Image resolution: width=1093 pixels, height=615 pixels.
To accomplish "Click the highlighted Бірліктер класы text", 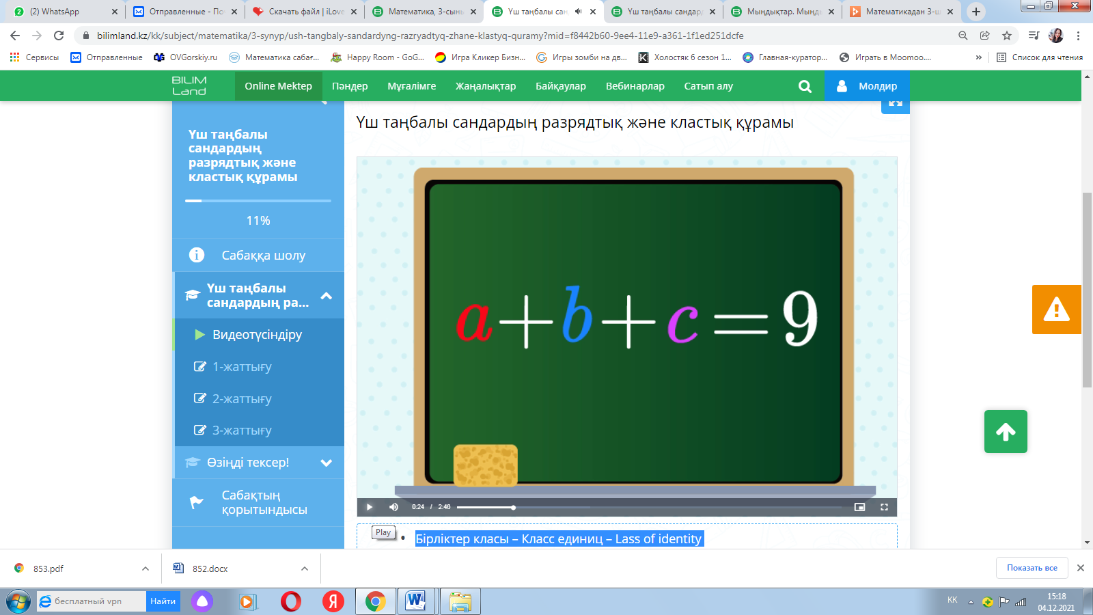I will [559, 539].
